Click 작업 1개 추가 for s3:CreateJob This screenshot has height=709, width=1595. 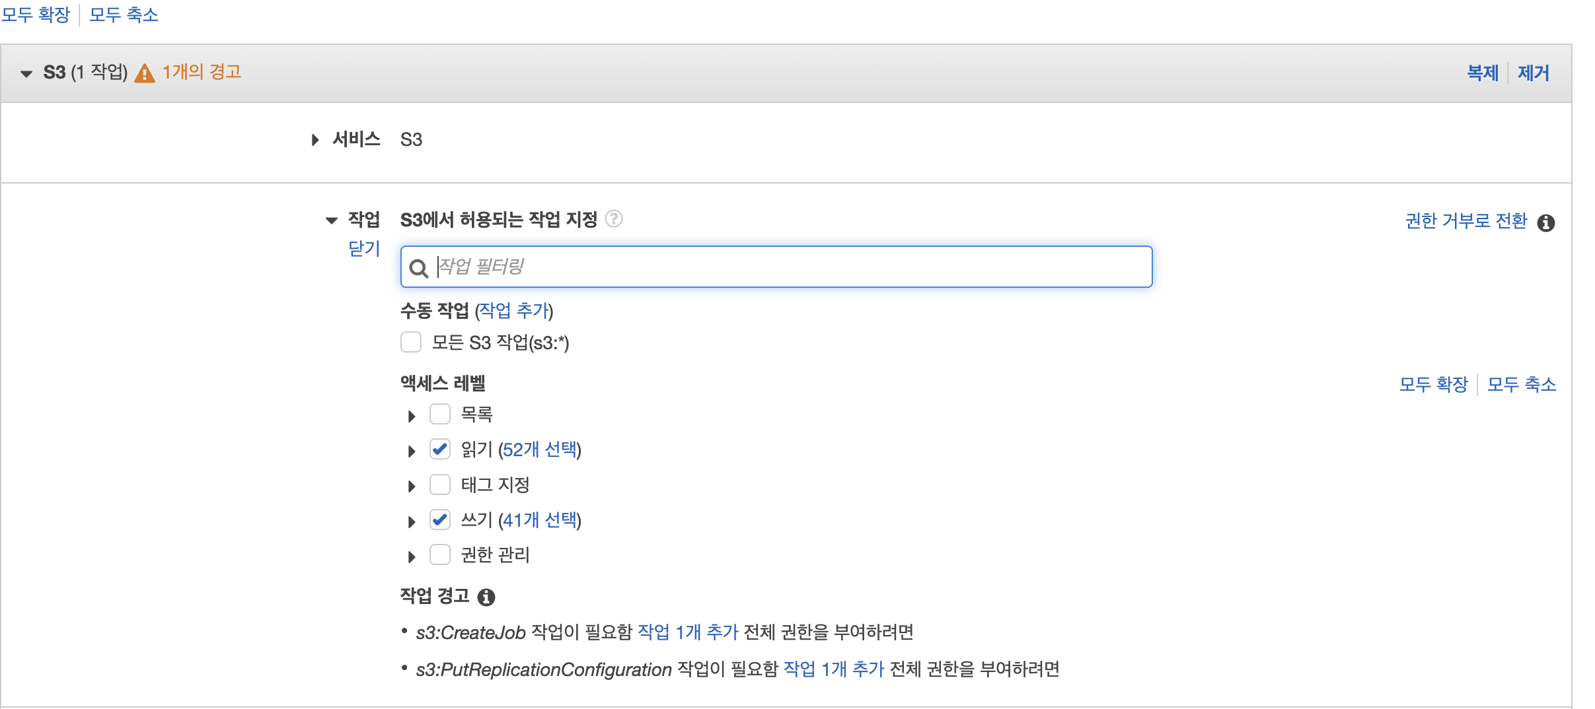688,632
